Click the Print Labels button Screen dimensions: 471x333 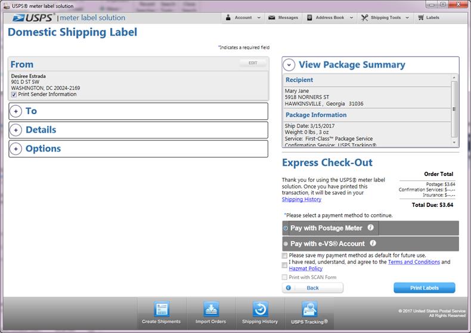424,288
